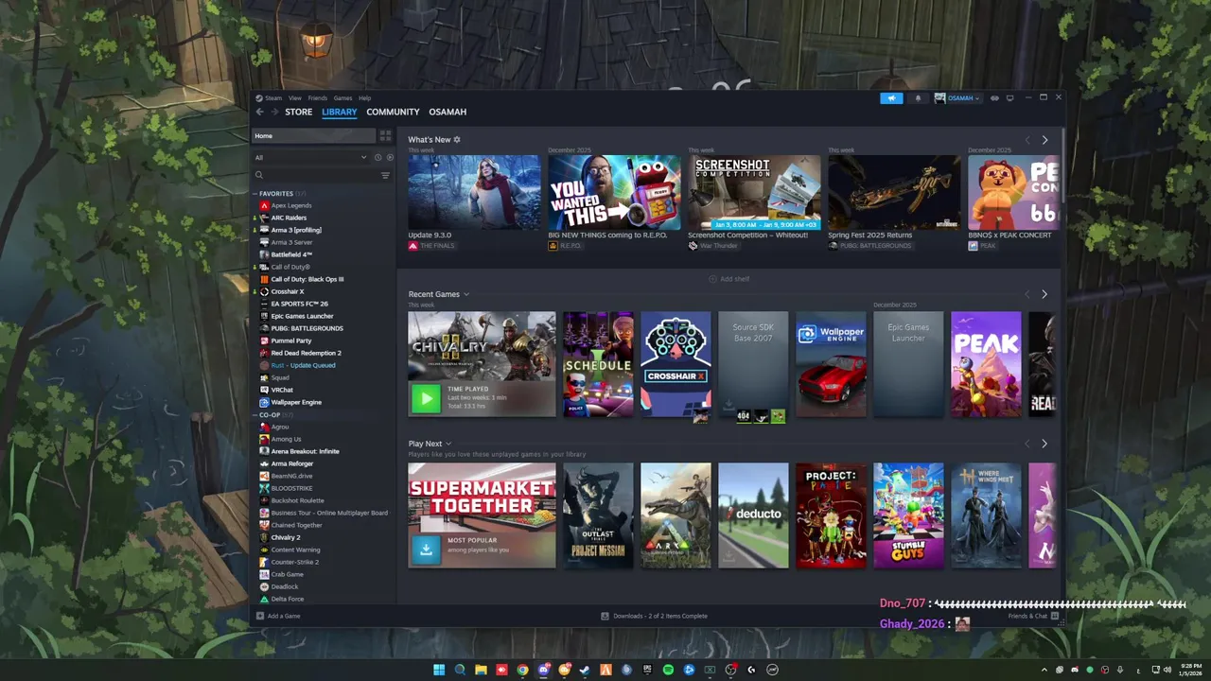1211x681 pixels.
Task: Open Discord from the taskbar
Action: click(543, 670)
